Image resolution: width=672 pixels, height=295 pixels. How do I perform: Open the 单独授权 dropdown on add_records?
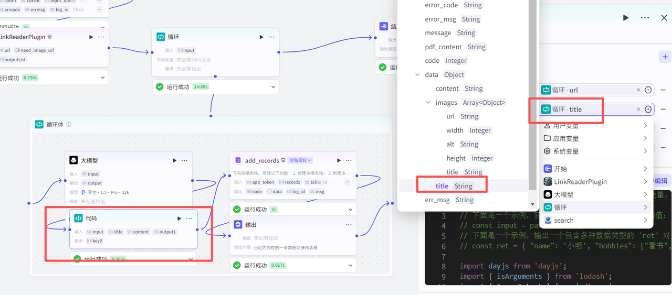(x=300, y=160)
